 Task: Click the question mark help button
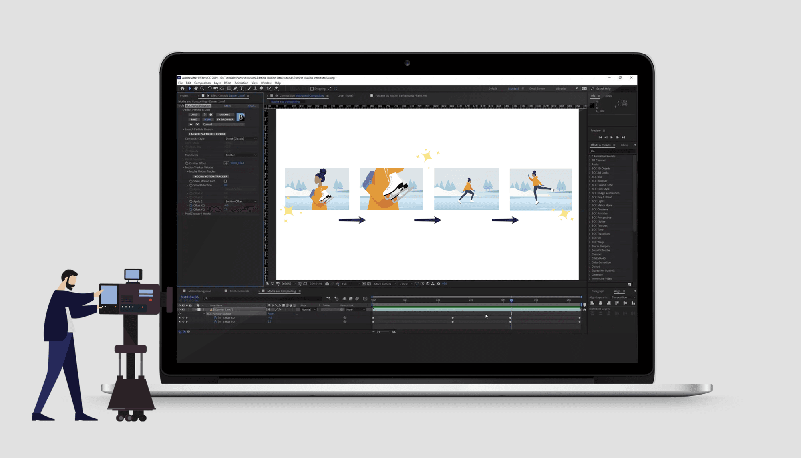pos(205,115)
